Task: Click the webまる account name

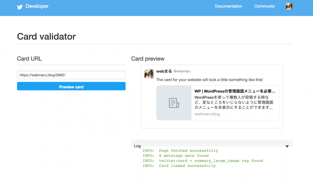Action: 164,71
